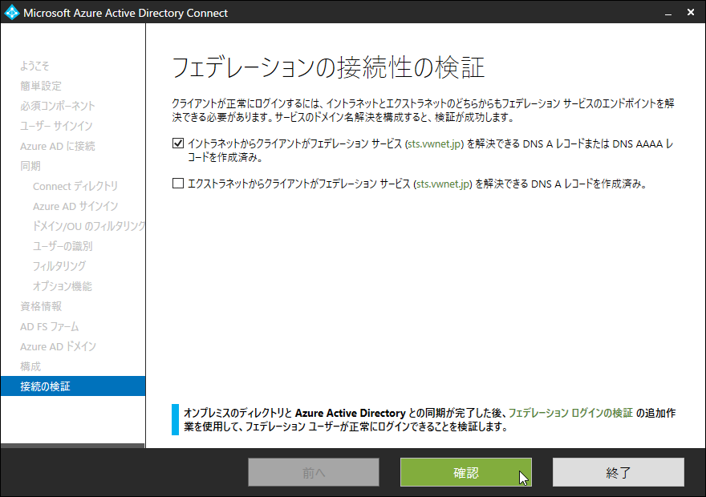This screenshot has height=497, width=706.
Task: Open フィルタリング sub-step
Action: point(59,266)
